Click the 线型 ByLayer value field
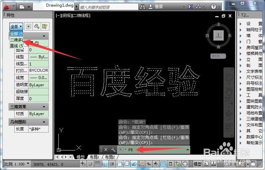 coord(38,57)
